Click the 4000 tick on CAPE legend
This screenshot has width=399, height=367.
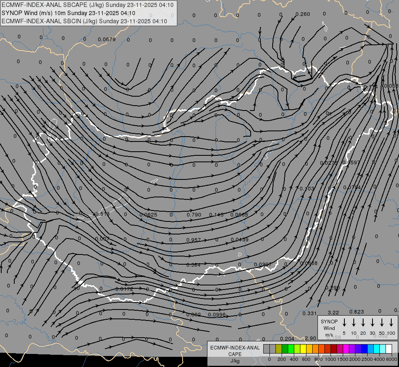[379, 359]
